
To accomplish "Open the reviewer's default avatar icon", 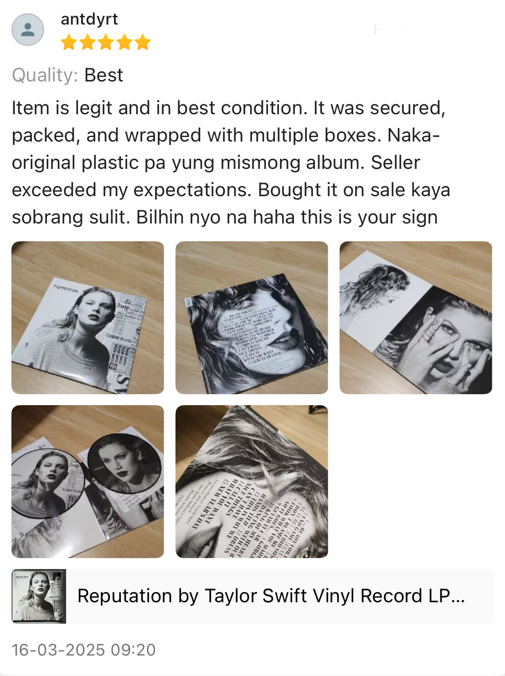I will [28, 30].
